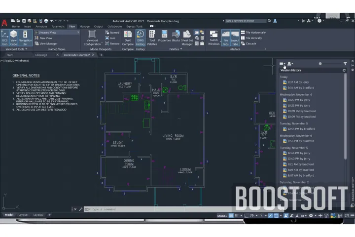
Task: Click the Autodesk App Store cart icon
Action: click(303, 21)
